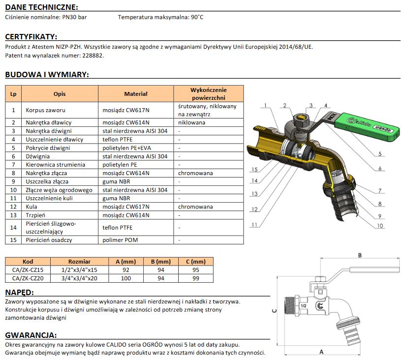Click the size cell '3/4"x3/4"x20'
Screen dimensions: 416x359
[x=79, y=278]
